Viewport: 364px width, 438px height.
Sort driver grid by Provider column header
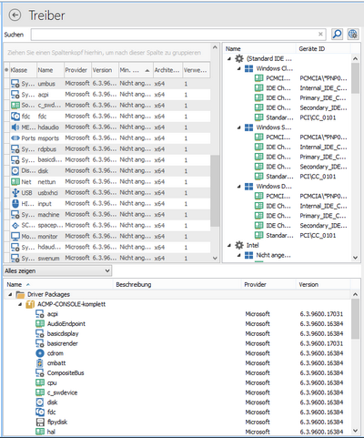(x=77, y=70)
